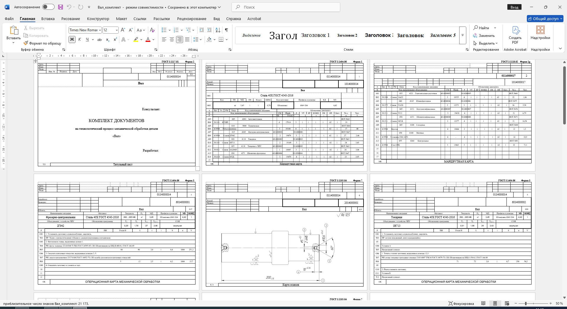
Task: Click the Format Painter brush icon
Action: pyautogui.click(x=26, y=43)
